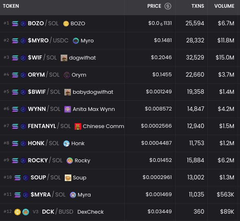Image resolution: width=240 pixels, height=221 pixels.
Task: Open the ROCKY / SOL pair
Action: point(45,161)
